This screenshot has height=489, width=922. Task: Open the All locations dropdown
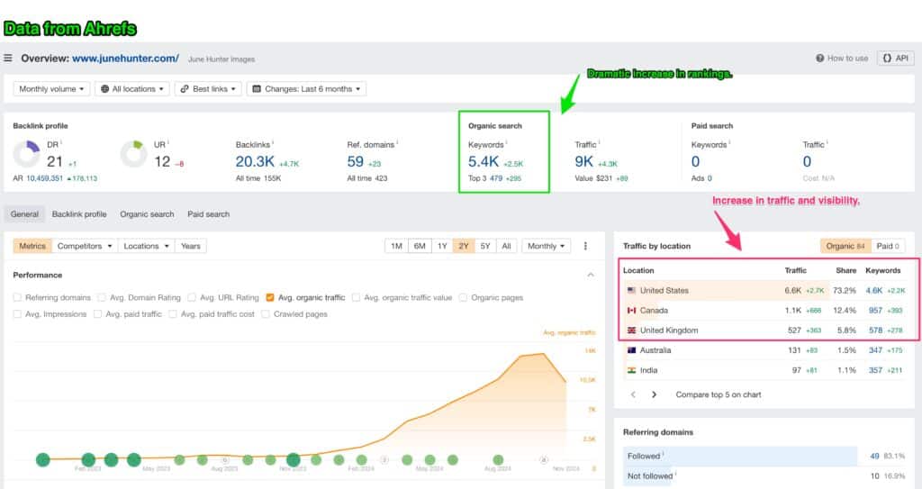(x=133, y=89)
